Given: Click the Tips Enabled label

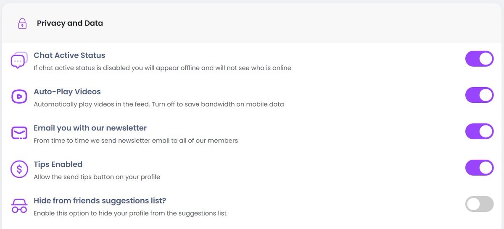Looking at the screenshot, I should [x=58, y=164].
